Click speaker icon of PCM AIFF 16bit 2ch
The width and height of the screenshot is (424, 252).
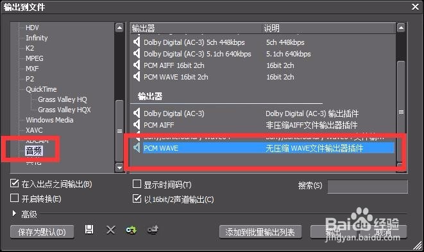[x=137, y=65]
